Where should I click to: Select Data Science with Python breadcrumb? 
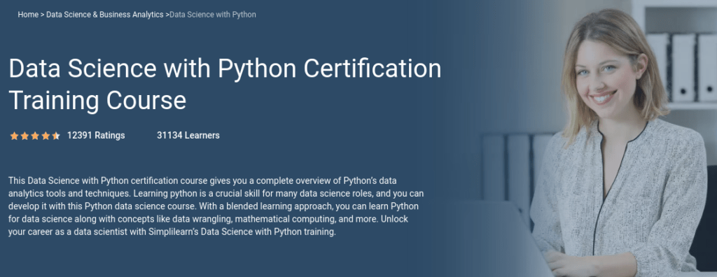pyautogui.click(x=213, y=15)
